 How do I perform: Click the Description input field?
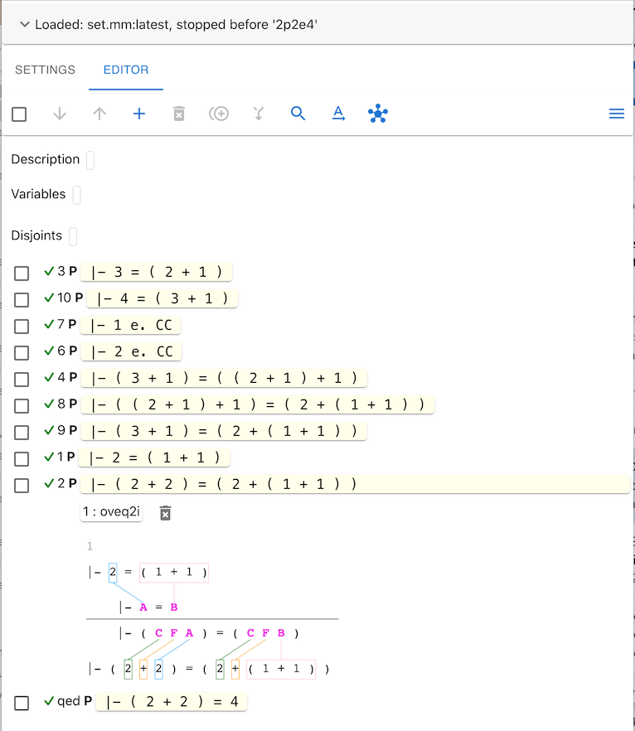[90, 160]
